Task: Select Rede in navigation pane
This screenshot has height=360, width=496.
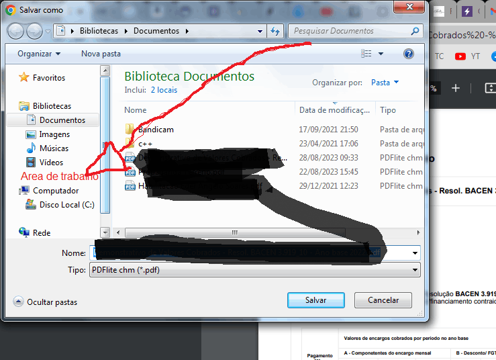Action: [x=42, y=233]
